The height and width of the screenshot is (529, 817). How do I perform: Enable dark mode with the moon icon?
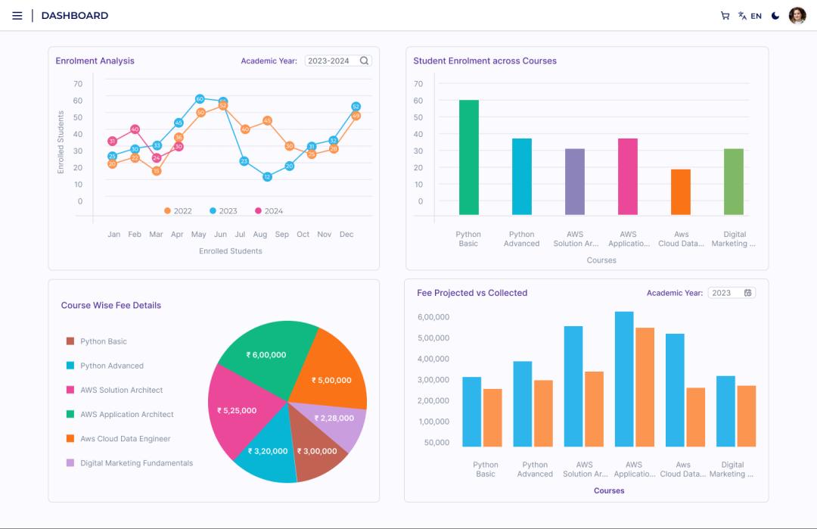(773, 15)
